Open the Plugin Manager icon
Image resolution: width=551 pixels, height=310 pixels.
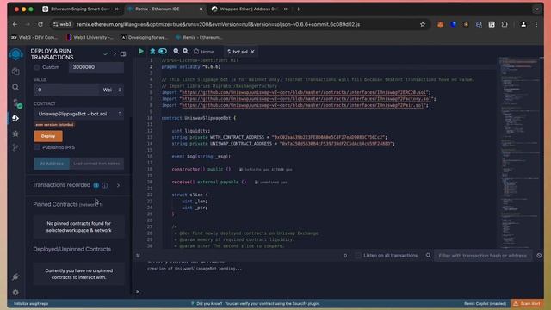click(x=15, y=277)
